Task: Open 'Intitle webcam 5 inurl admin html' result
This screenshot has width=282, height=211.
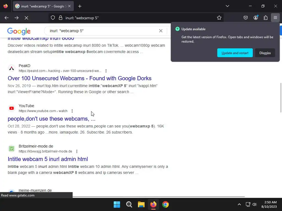Action: coord(48,159)
